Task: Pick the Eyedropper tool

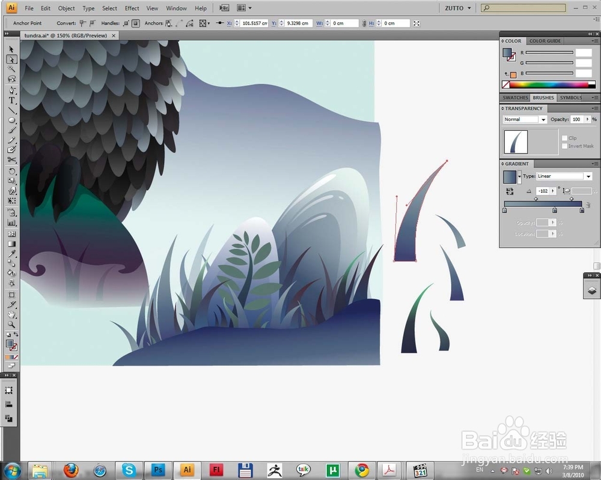Action: (11, 254)
